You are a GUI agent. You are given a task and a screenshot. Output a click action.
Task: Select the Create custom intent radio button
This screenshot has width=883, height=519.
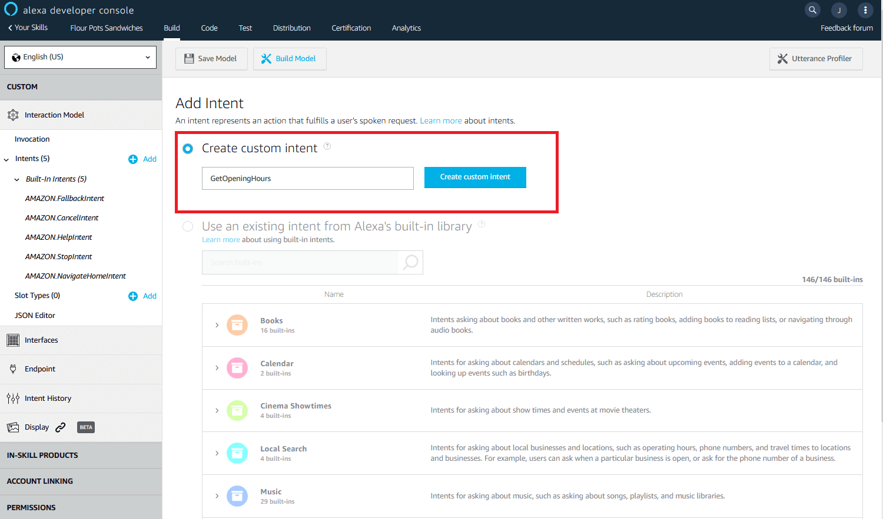point(188,149)
